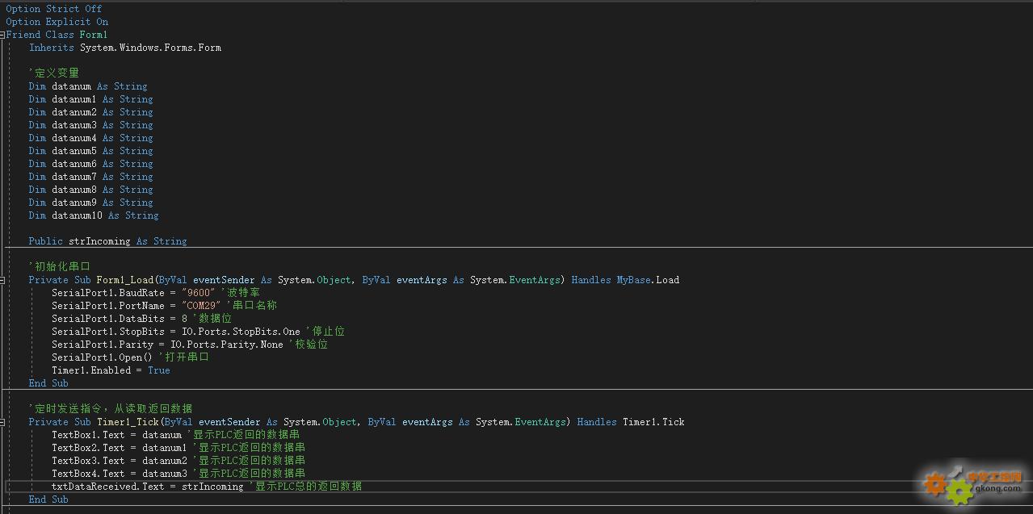Viewport: 1033px width, 514px height.
Task: Click the '定时发送指令 comment line
Action: [111, 409]
